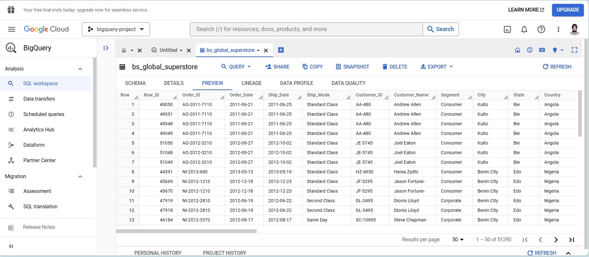Click COPY button
The image size is (589, 257).
(312, 67)
